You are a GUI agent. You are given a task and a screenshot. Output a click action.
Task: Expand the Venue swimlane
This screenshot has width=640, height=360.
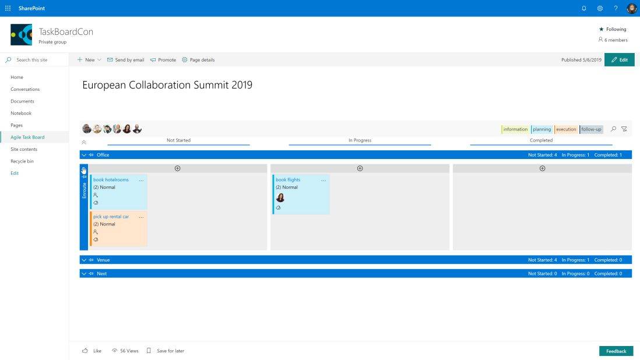click(84, 260)
